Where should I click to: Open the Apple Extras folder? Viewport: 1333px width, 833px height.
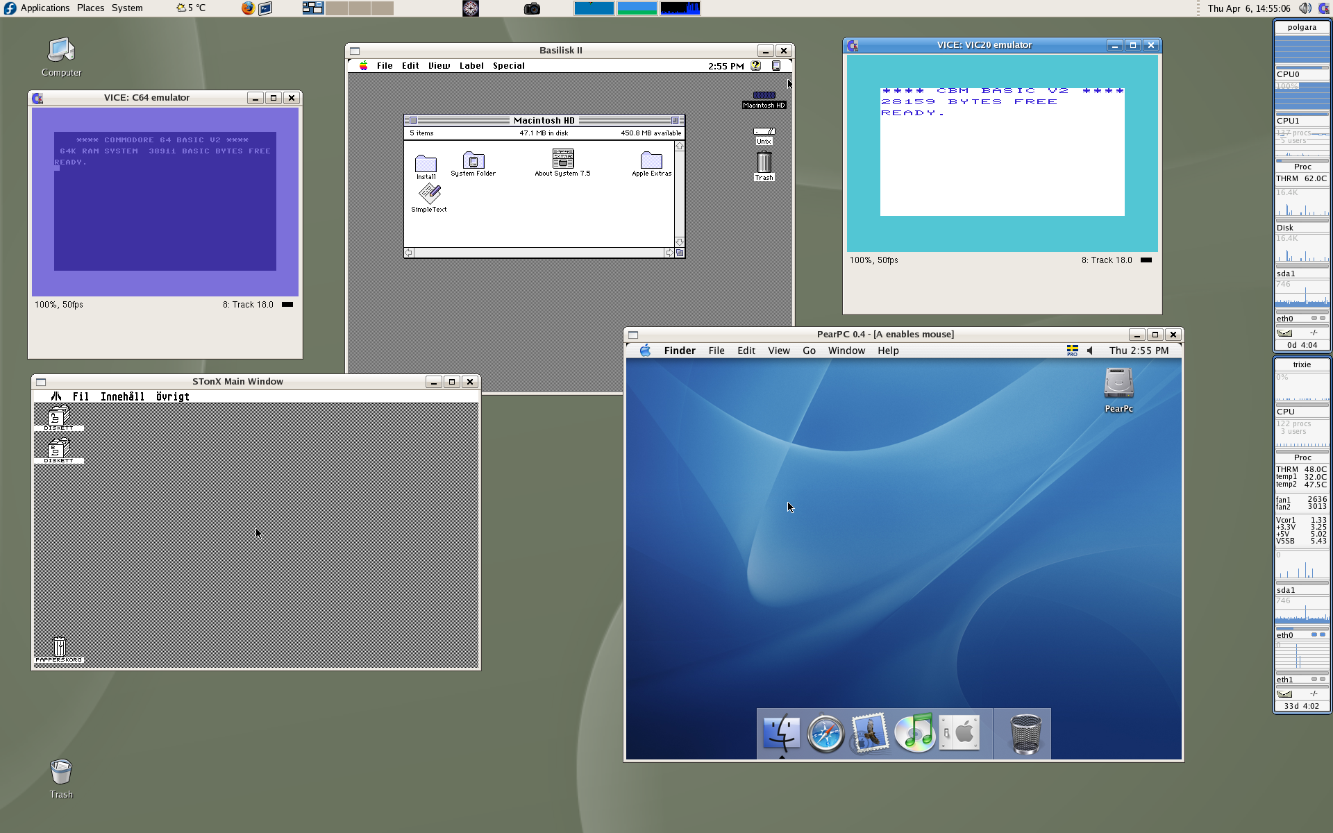coord(651,160)
